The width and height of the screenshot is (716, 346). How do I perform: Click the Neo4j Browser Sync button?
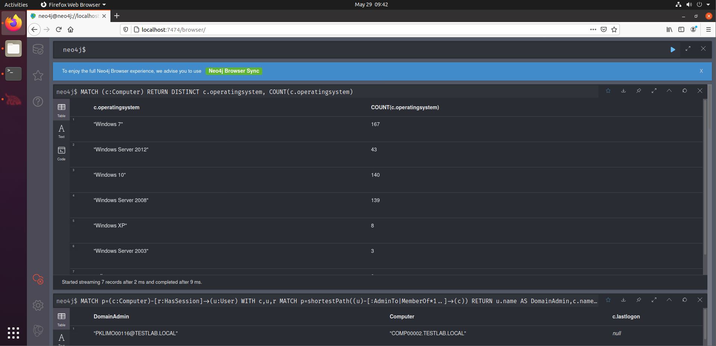click(x=234, y=71)
